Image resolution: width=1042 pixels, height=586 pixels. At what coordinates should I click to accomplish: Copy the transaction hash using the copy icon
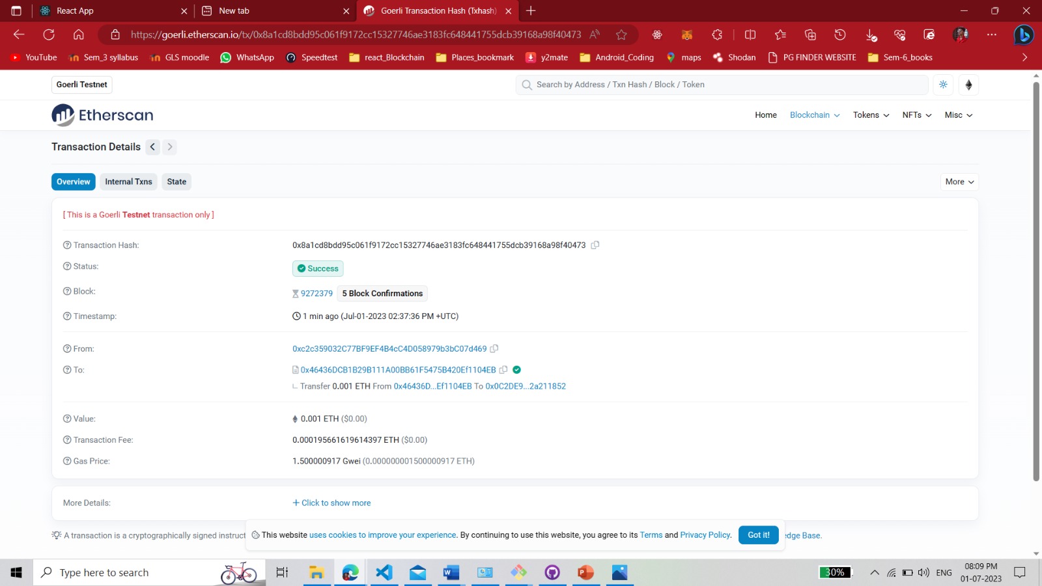click(x=595, y=245)
